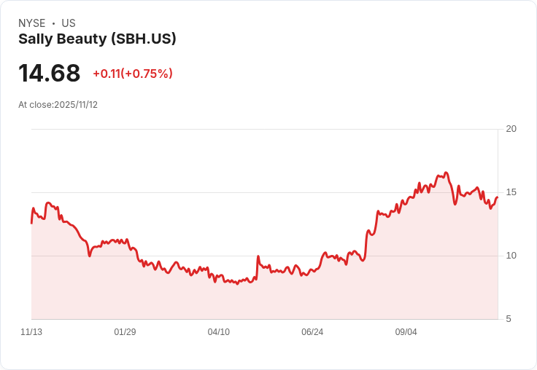Screen dimensions: 537x370
Task: Click the 14.68 current price
Action: point(50,74)
